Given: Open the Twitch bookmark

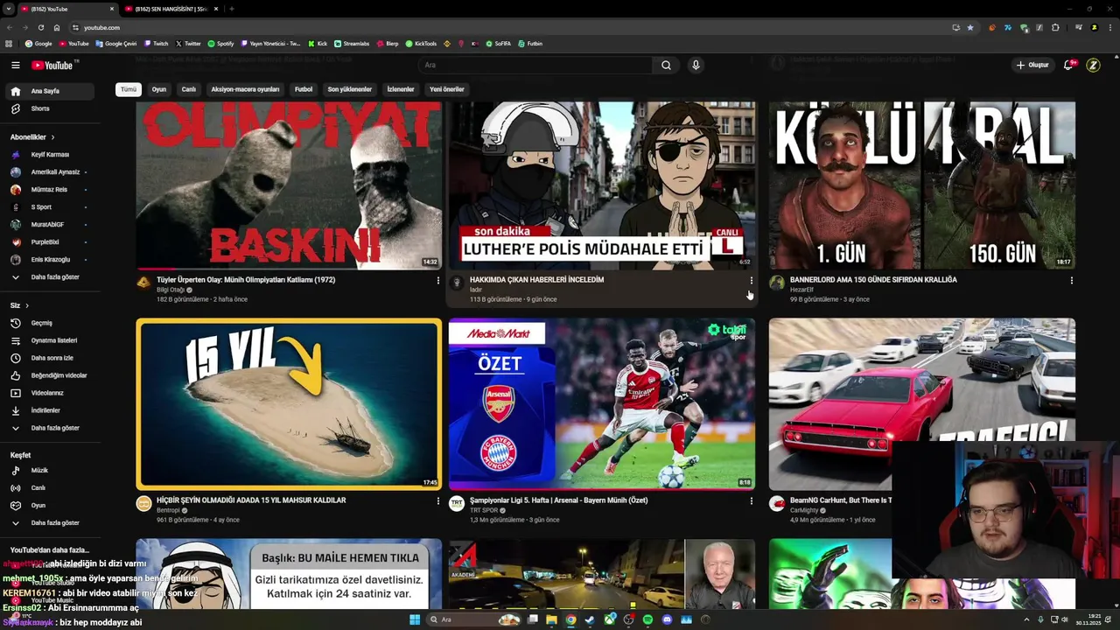Looking at the screenshot, I should click(x=157, y=44).
